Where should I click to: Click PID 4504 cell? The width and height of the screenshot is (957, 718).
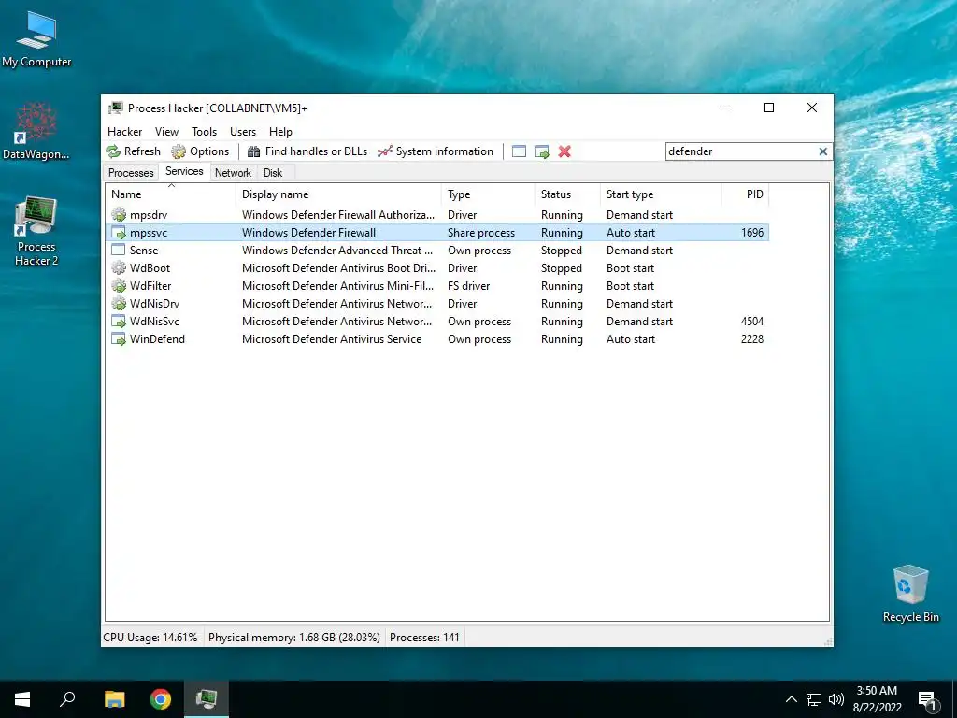[752, 322]
